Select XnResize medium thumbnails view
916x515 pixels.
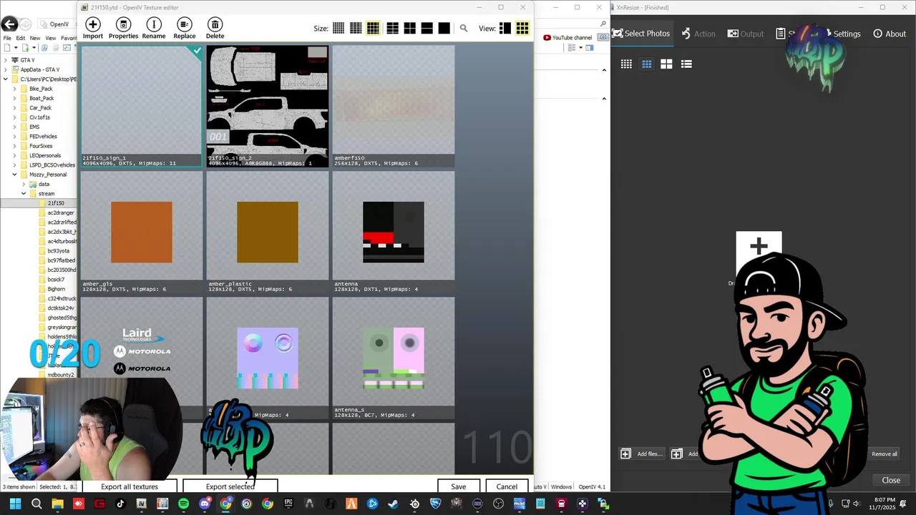click(x=646, y=64)
